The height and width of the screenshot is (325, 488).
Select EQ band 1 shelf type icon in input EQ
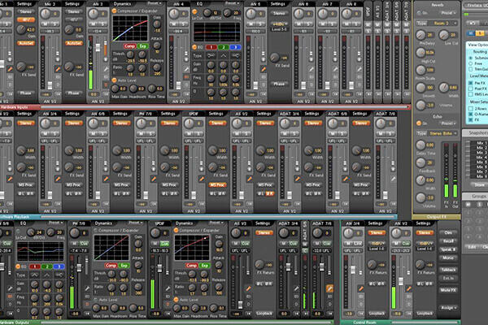click(x=211, y=55)
